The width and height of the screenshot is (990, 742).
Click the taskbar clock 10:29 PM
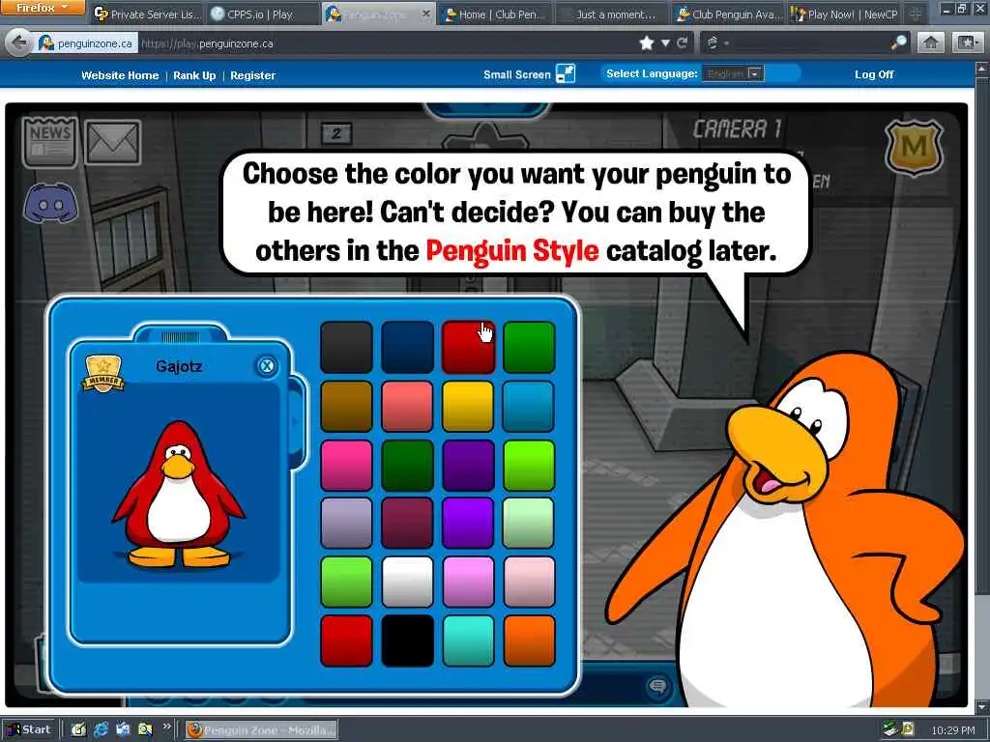[x=953, y=730]
